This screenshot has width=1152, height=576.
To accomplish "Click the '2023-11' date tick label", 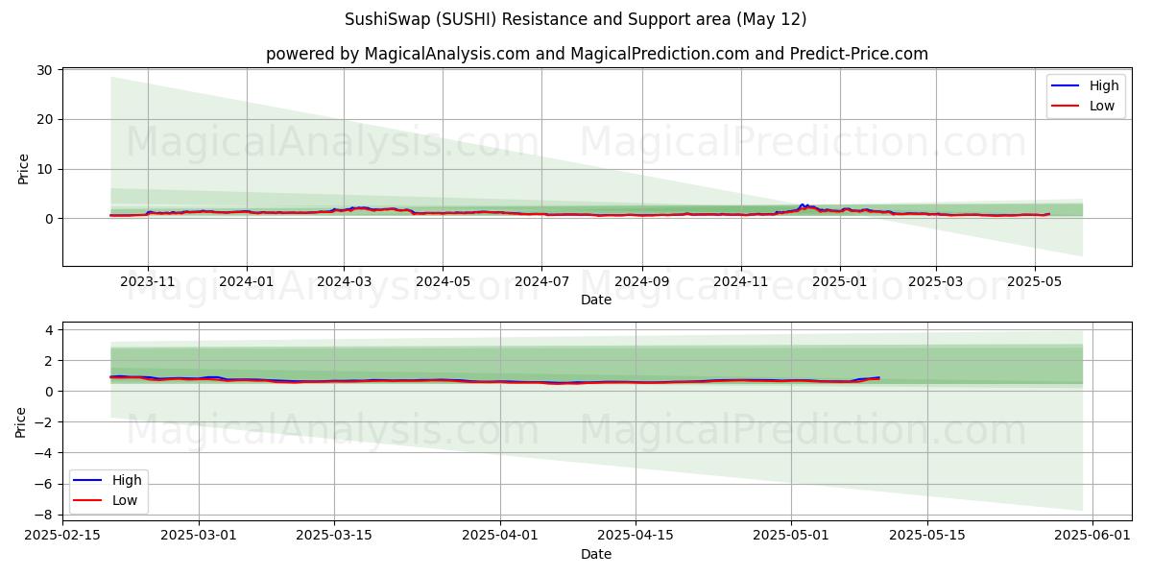I will tap(148, 282).
